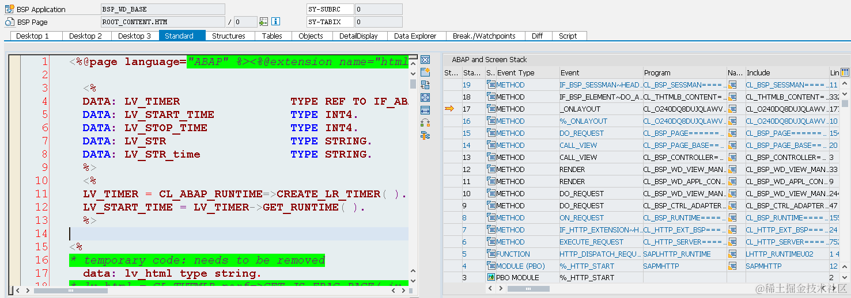
Task: Click the navigation icon for CL_BSP_CONTROLLER row
Action: pos(733,157)
